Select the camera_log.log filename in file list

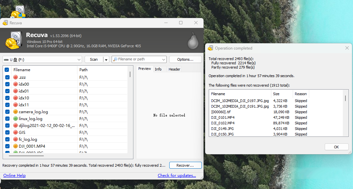[33, 112]
